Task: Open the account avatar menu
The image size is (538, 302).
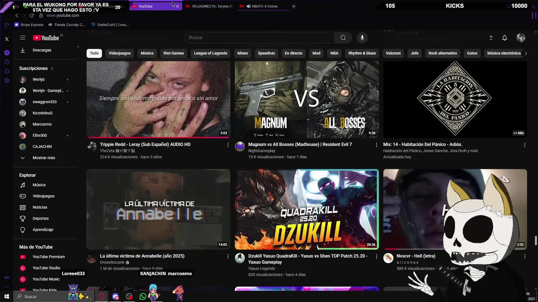Action: point(521,38)
